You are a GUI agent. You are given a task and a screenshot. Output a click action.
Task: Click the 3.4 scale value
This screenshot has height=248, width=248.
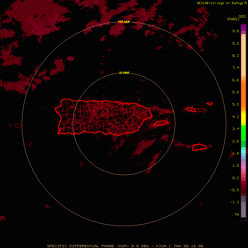[236, 129]
